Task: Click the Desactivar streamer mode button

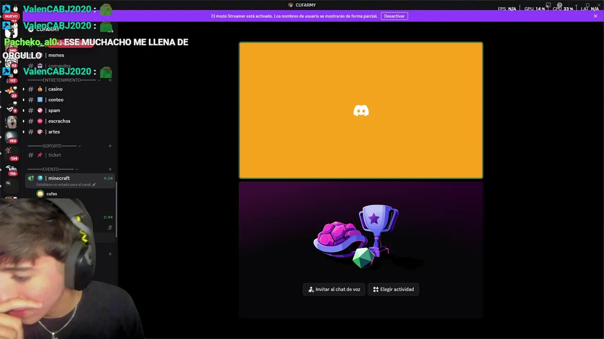Action: [394, 16]
